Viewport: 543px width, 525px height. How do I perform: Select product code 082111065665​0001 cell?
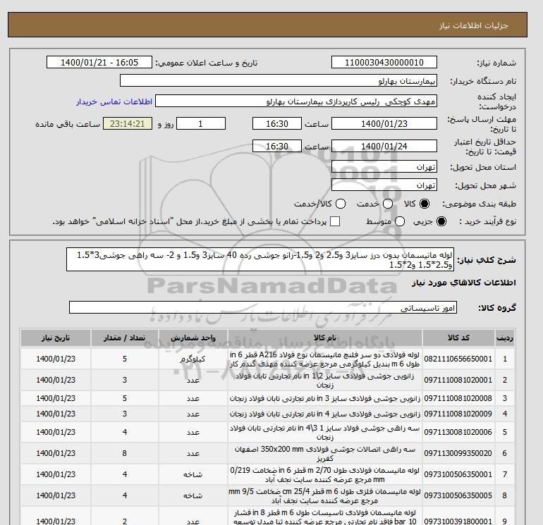pyautogui.click(x=458, y=359)
